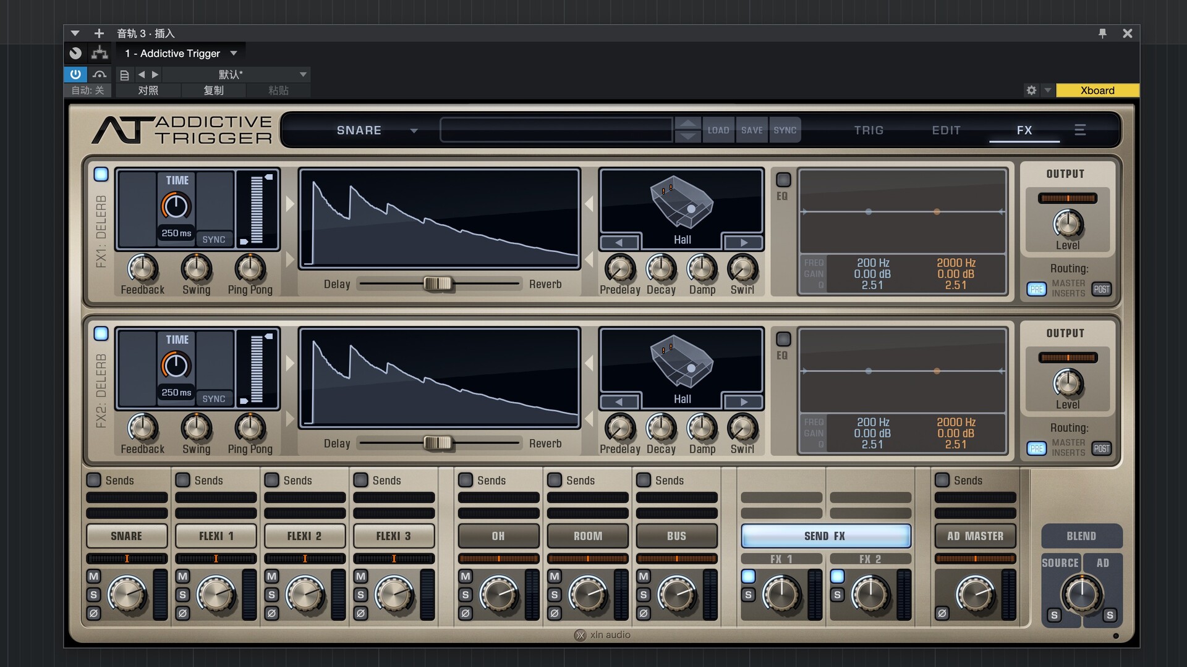Adjust FX1 Delay/Reverb balance slider
The width and height of the screenshot is (1187, 667).
point(438,283)
